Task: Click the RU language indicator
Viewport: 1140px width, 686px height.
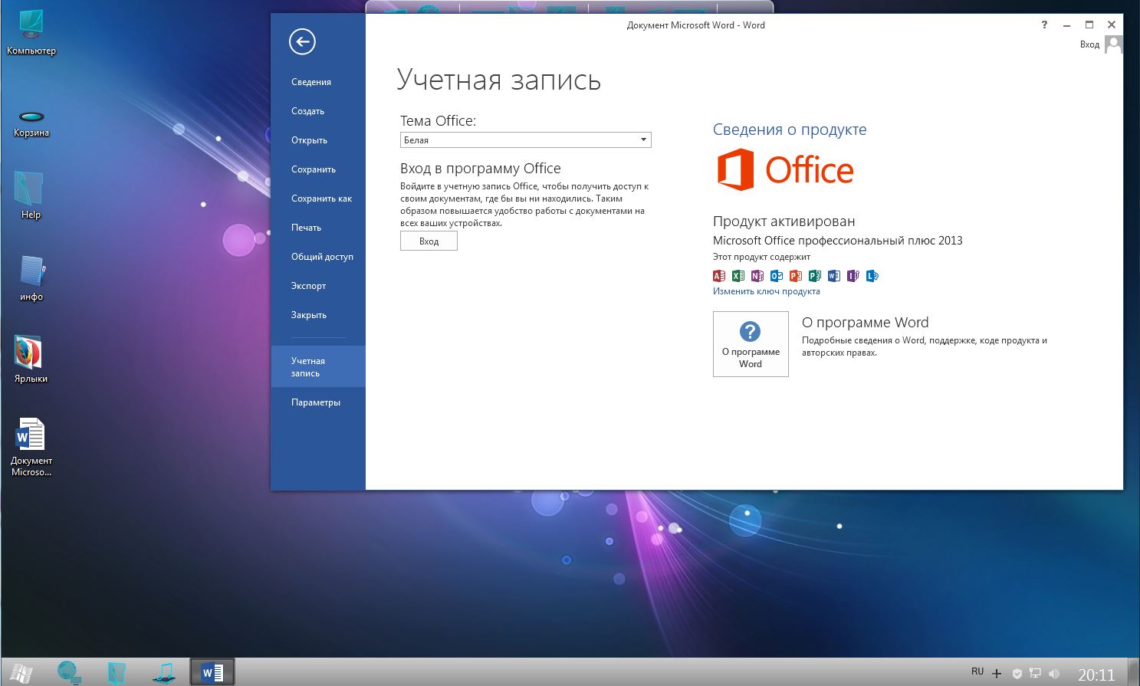Action: click(x=977, y=671)
